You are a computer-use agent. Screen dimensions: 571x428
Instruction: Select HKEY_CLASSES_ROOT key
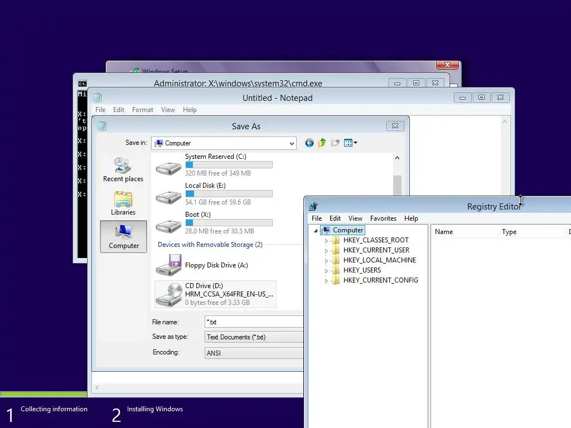coord(376,240)
